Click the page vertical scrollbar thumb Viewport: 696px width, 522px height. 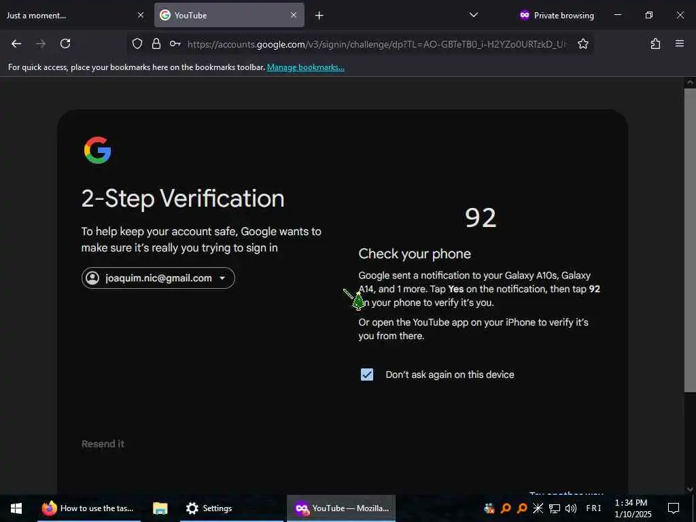coord(690,240)
